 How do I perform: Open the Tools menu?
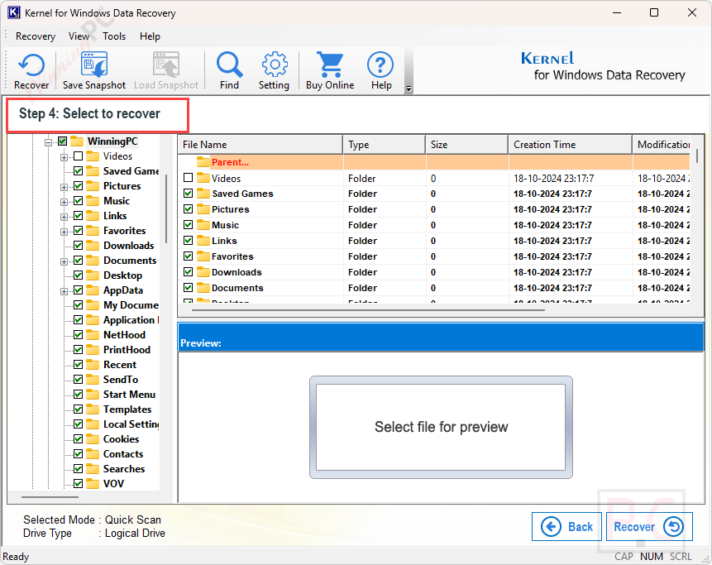click(114, 36)
